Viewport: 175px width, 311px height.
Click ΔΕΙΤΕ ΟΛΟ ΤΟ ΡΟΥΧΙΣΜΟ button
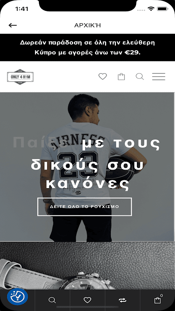(x=84, y=207)
